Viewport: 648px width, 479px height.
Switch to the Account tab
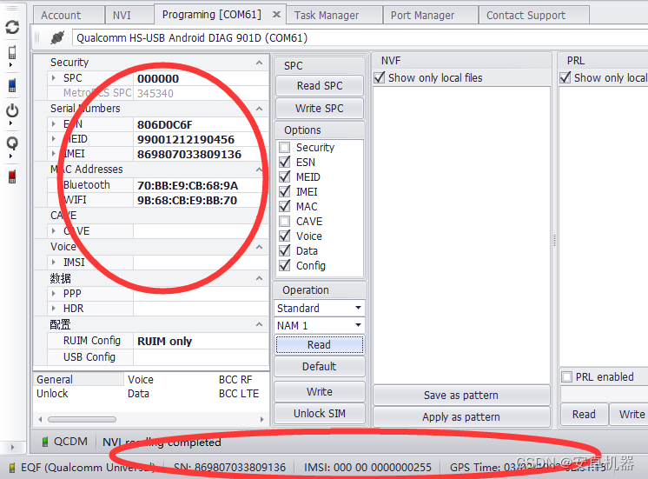[69, 16]
